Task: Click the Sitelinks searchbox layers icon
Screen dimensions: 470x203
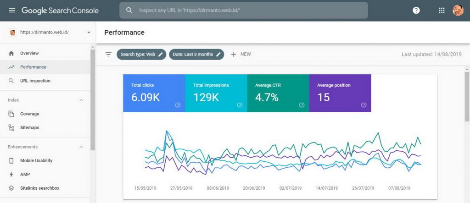Action: pyautogui.click(x=11, y=188)
